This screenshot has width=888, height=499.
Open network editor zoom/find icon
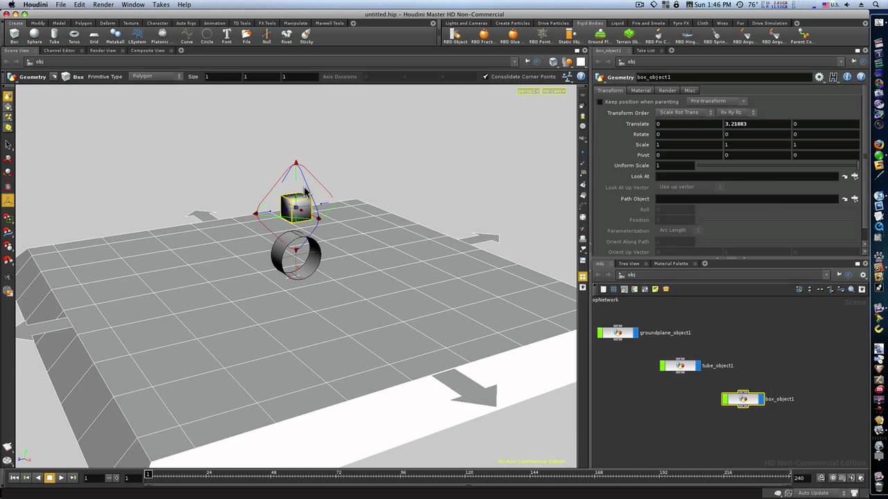(x=851, y=289)
